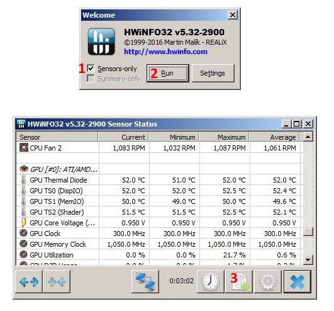Click the Current column header

pos(123,137)
